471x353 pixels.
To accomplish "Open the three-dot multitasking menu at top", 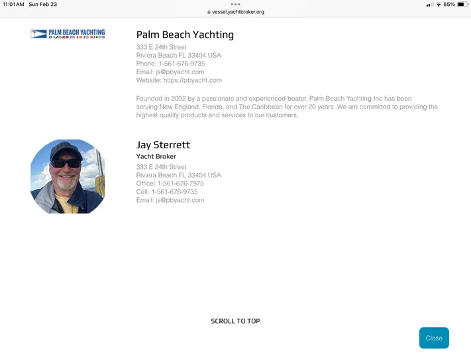I will coord(235,4).
